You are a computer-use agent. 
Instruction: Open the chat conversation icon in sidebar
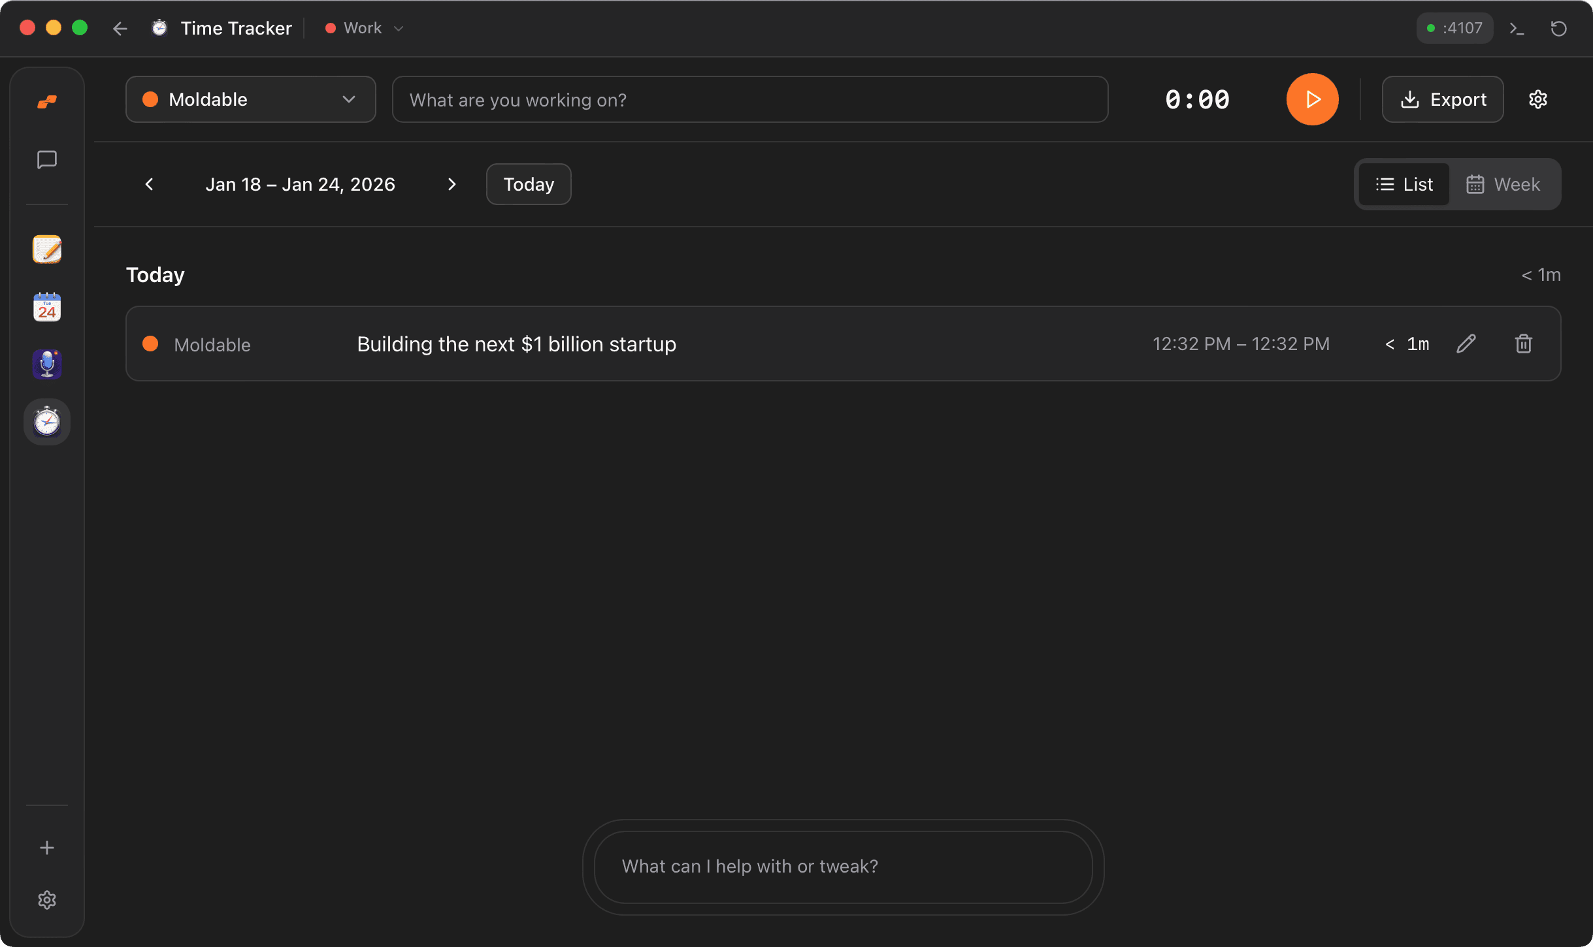46,160
